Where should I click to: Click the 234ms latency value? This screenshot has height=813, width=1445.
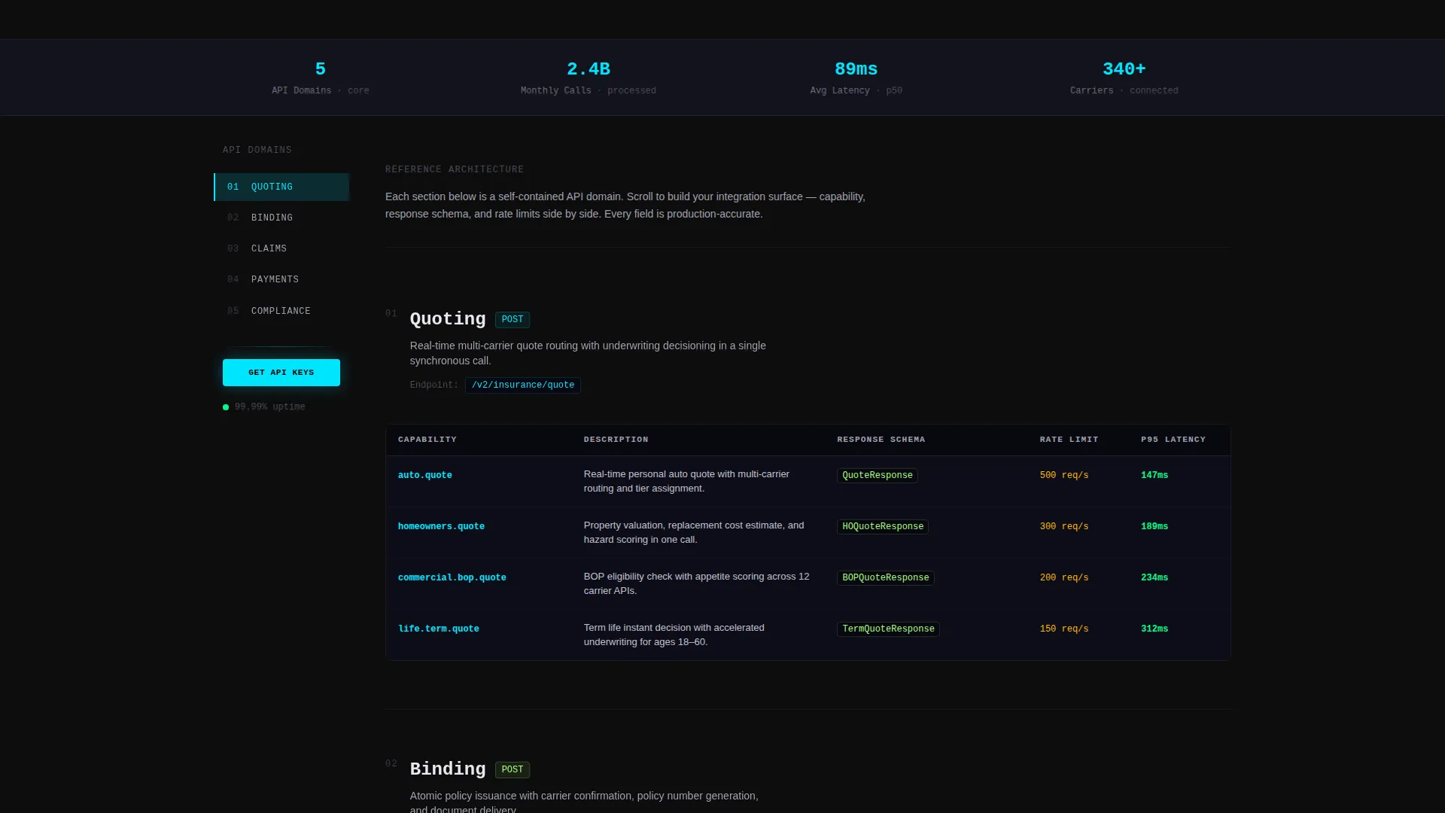click(x=1154, y=577)
